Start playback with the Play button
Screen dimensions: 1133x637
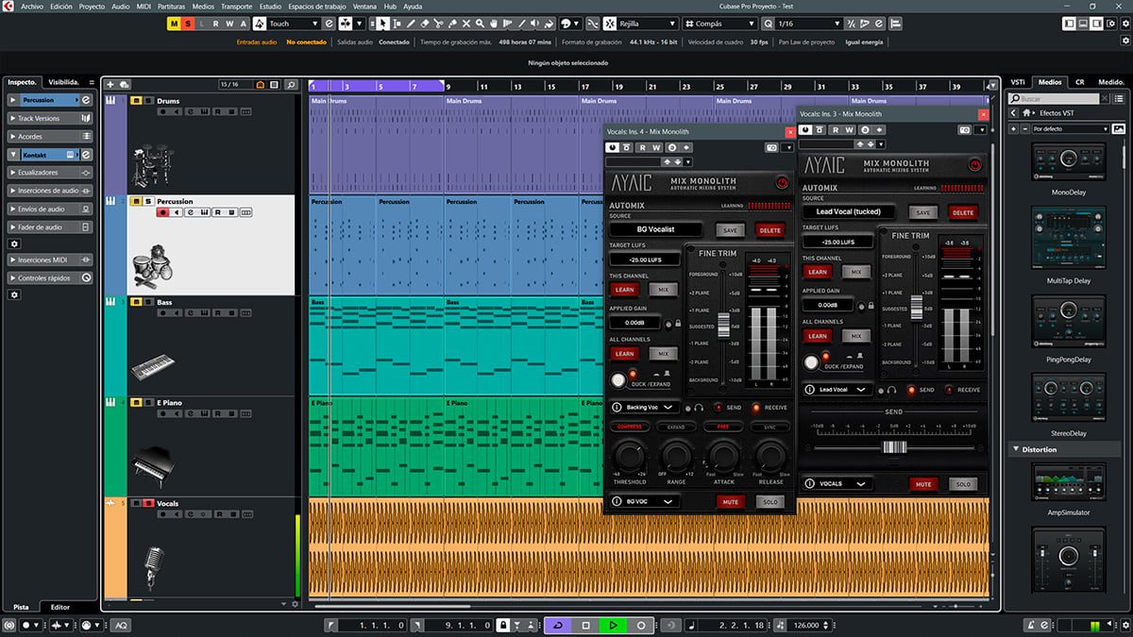(x=613, y=625)
